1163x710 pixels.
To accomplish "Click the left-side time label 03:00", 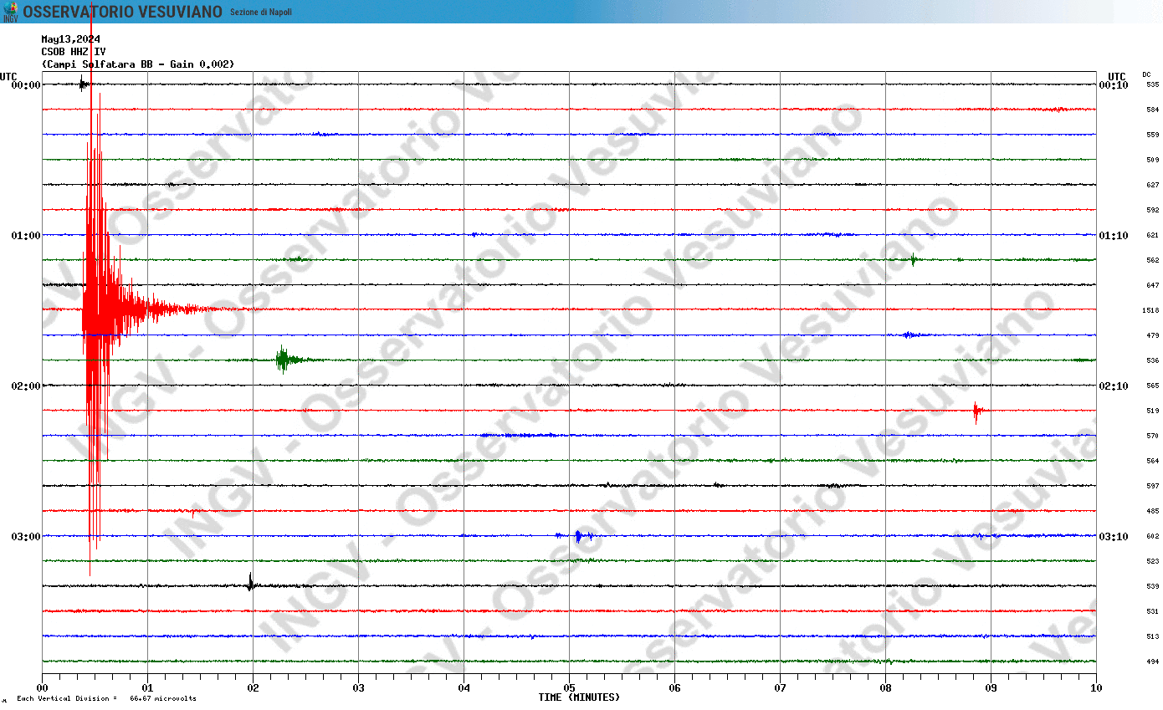I will [x=26, y=537].
